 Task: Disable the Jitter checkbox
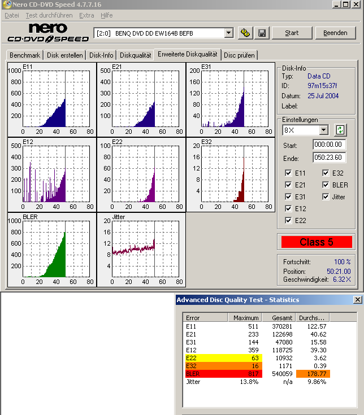326,197
